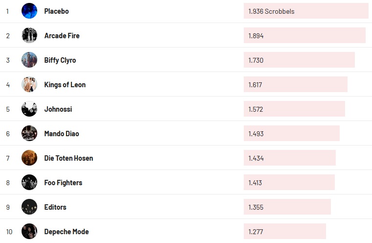Go to Biffy Clyro artist page

pyautogui.click(x=60, y=60)
